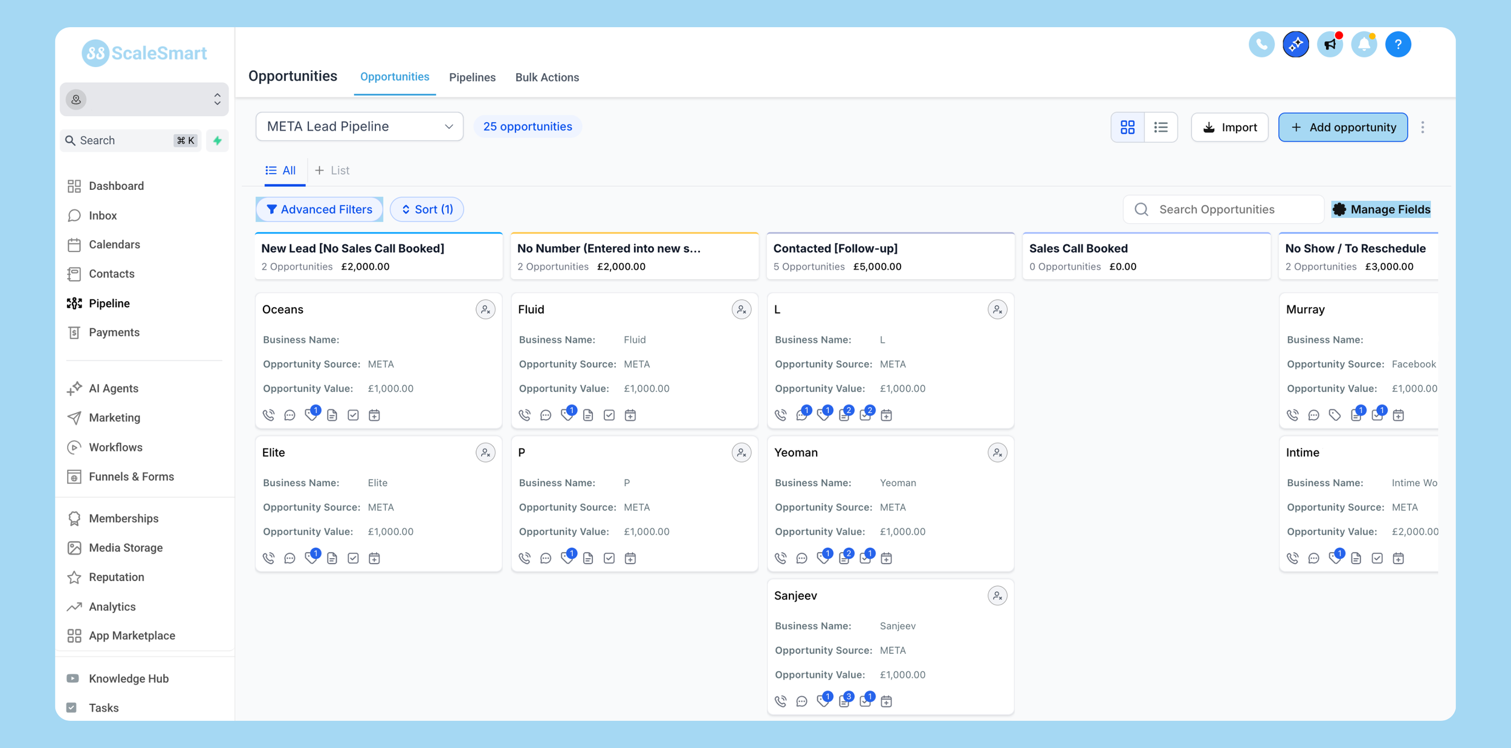Screen dimensions: 1511x748
Task: Click the call icon on Oceans card
Action: 269,415
